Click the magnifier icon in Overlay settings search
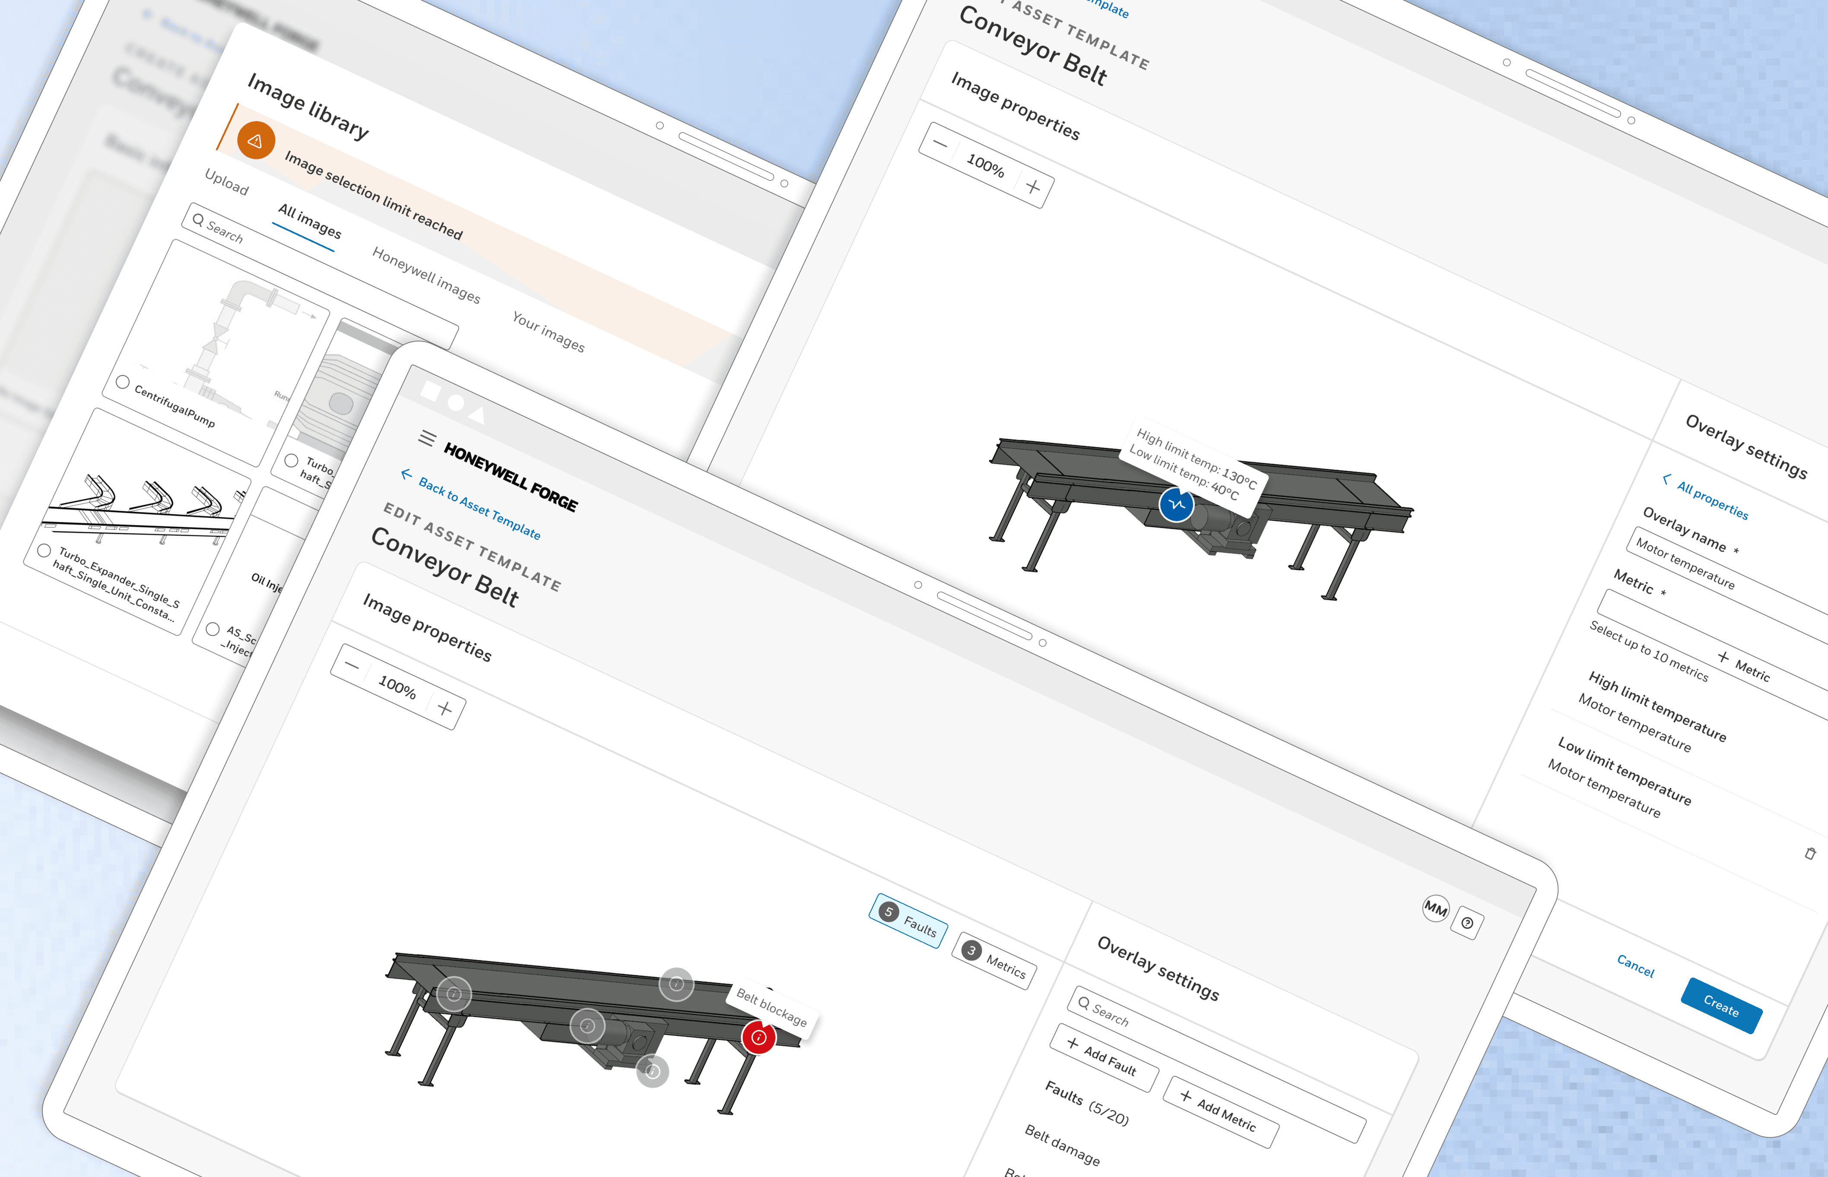The width and height of the screenshot is (1828, 1177). click(1083, 1003)
